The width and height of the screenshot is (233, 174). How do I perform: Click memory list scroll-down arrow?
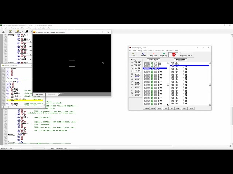pyautogui.click(x=168, y=105)
